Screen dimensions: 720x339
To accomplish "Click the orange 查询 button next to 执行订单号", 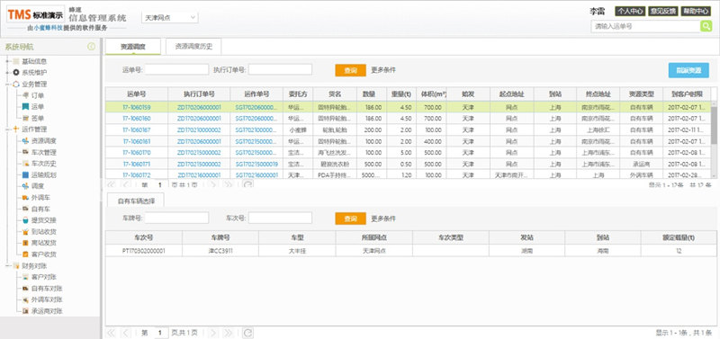I will point(350,70).
